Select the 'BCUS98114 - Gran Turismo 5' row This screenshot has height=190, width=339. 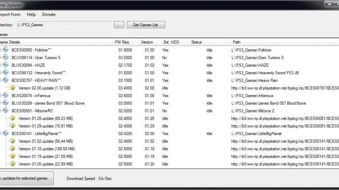(x=36, y=57)
